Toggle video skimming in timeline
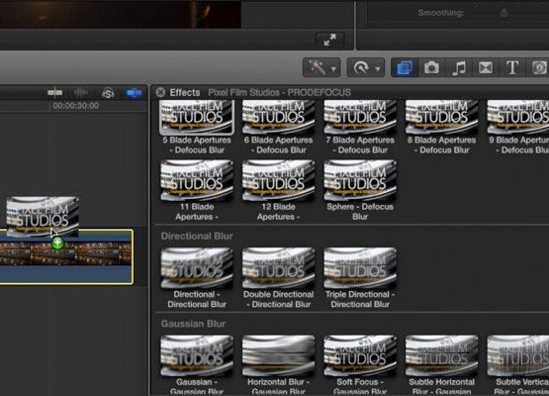 click(55, 92)
